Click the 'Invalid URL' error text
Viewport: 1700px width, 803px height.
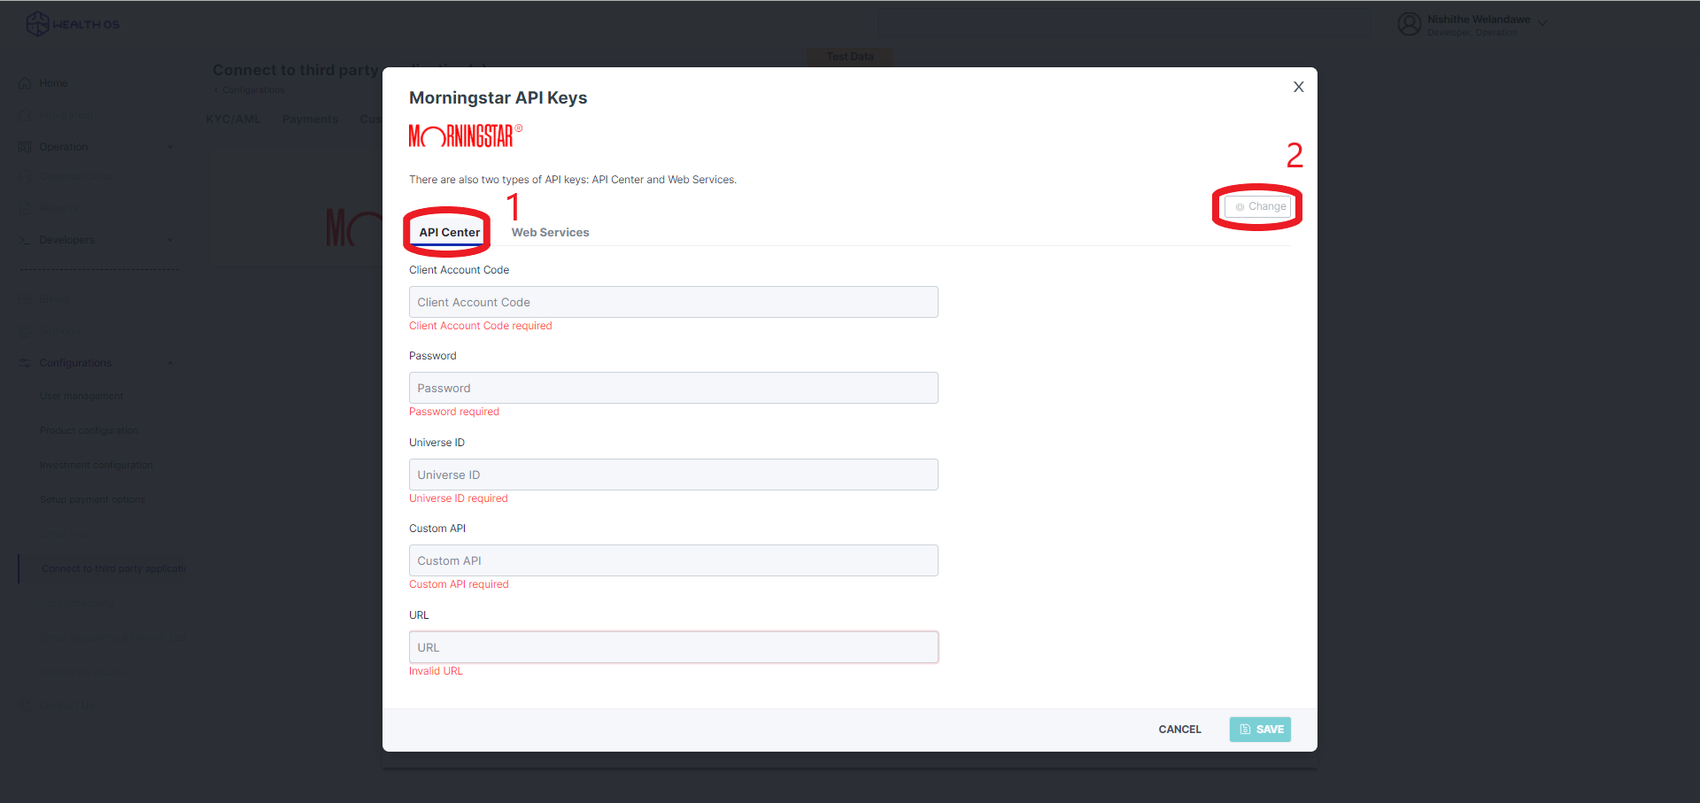point(436,671)
